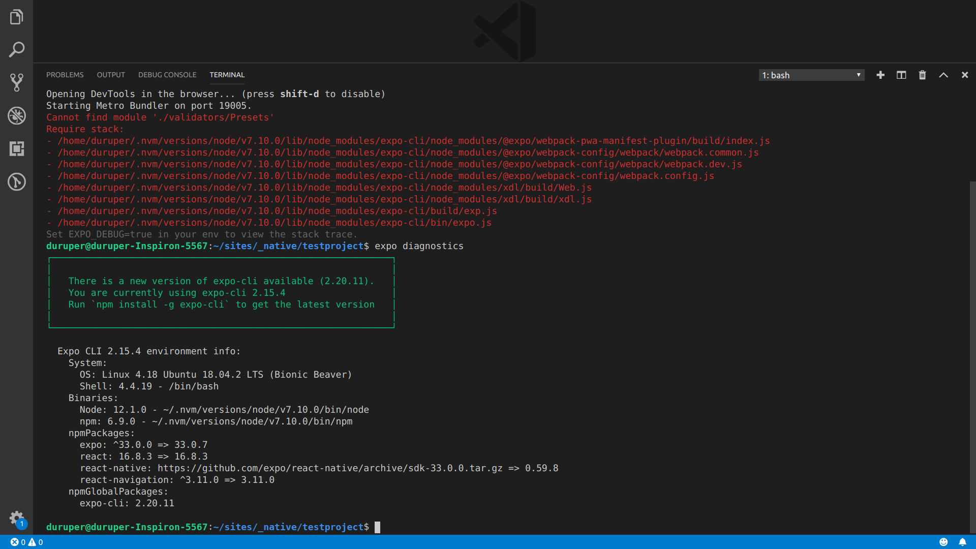This screenshot has width=976, height=549.
Task: Open the Source Control view
Action: pyautogui.click(x=16, y=82)
